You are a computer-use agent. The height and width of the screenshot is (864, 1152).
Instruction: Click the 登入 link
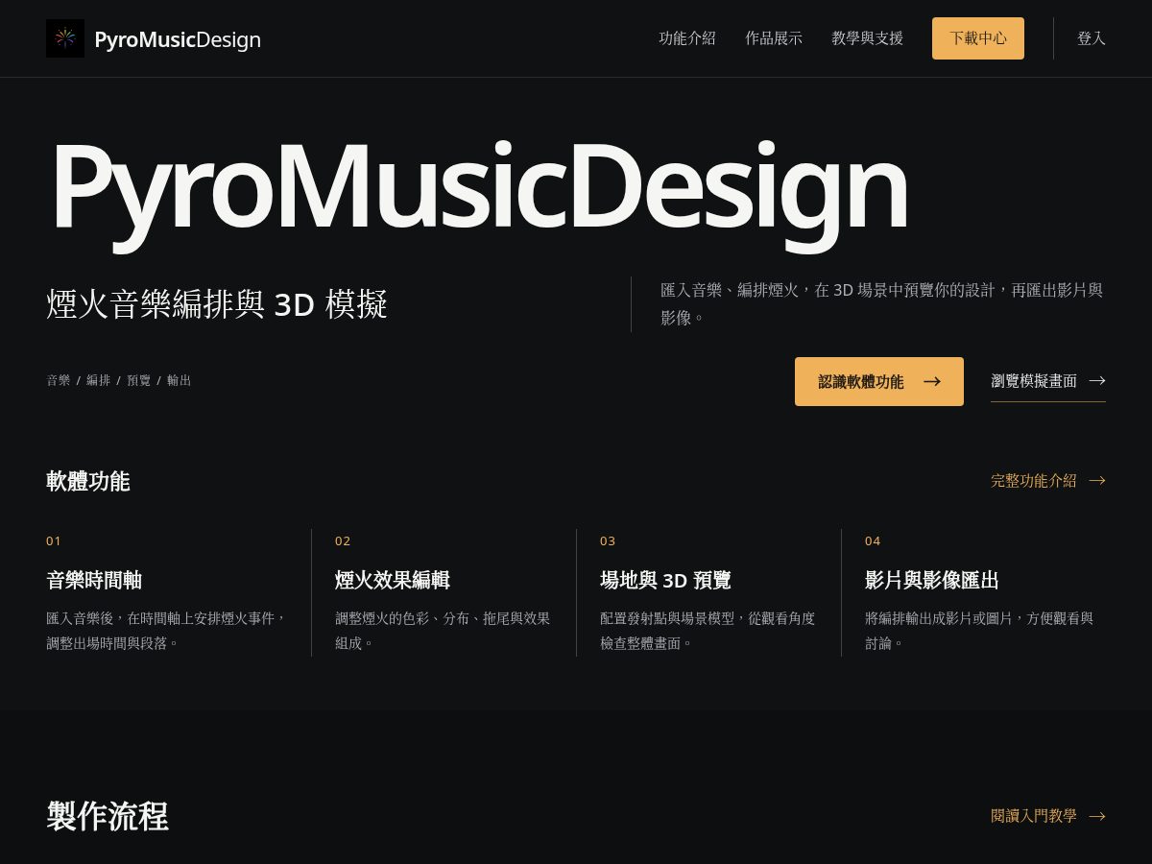pyautogui.click(x=1092, y=38)
